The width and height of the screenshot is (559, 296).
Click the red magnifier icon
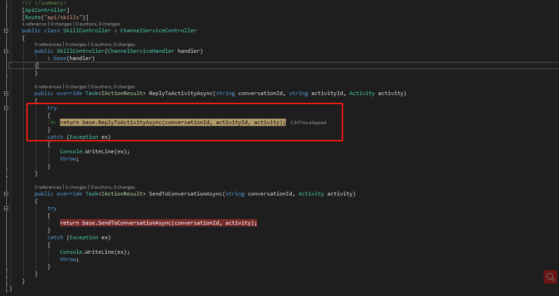[550, 277]
